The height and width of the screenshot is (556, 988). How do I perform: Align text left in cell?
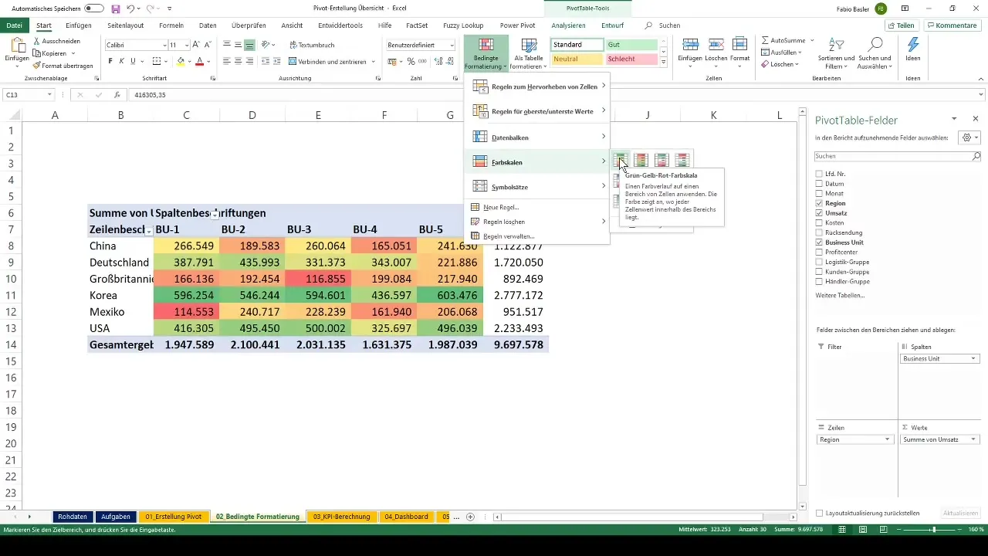pyautogui.click(x=227, y=61)
